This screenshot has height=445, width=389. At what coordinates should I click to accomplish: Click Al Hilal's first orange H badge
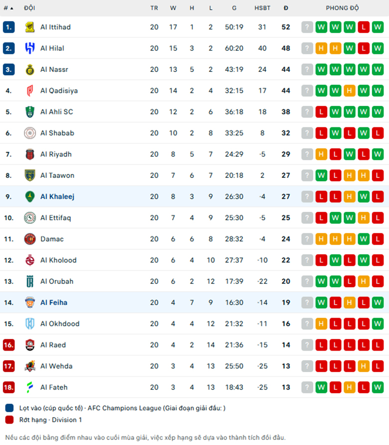pyautogui.click(x=321, y=48)
